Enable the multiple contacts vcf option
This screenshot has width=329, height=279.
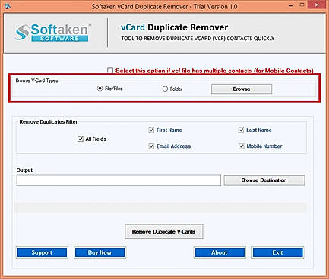110,71
